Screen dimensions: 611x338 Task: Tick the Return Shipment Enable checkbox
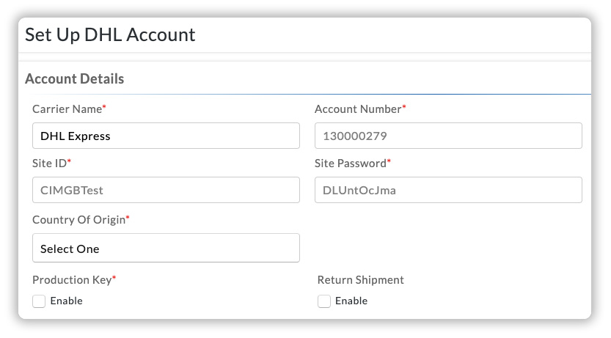tap(323, 301)
